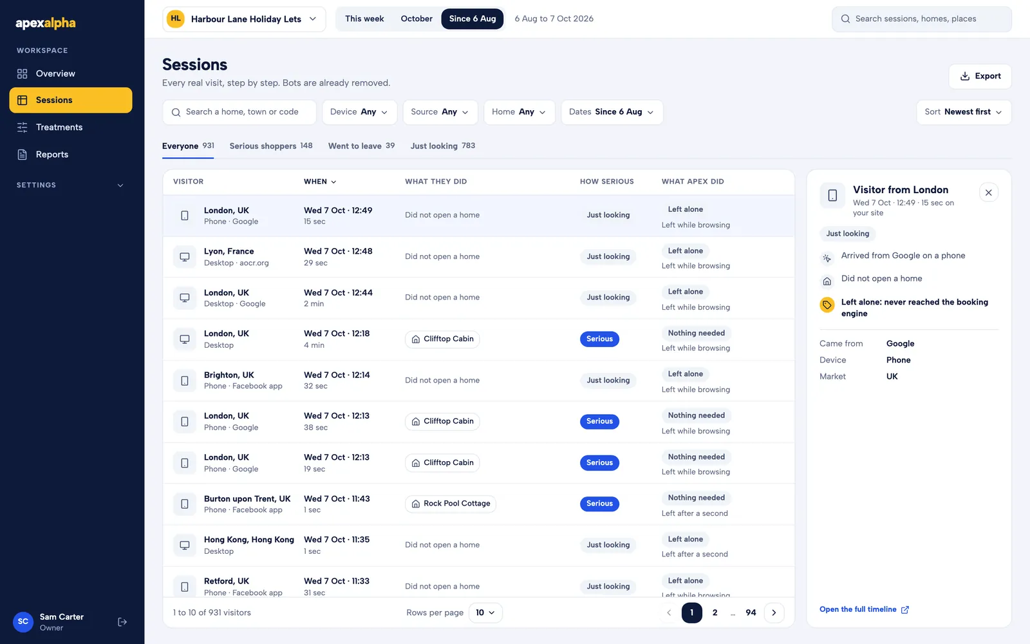The width and height of the screenshot is (1030, 644).
Task: Click the phone device icon in panel header
Action: pyautogui.click(x=832, y=195)
